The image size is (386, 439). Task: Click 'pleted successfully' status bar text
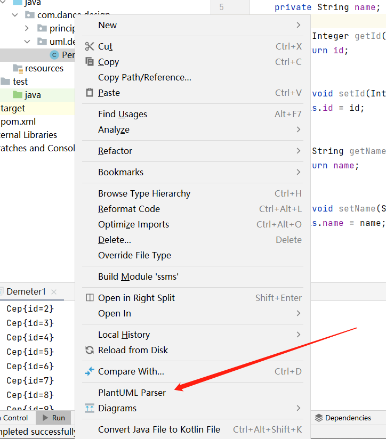37,432
